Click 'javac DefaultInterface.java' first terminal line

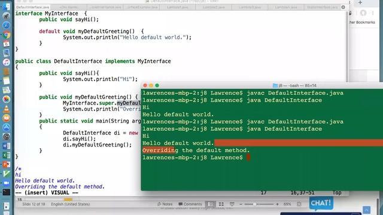[295, 93]
